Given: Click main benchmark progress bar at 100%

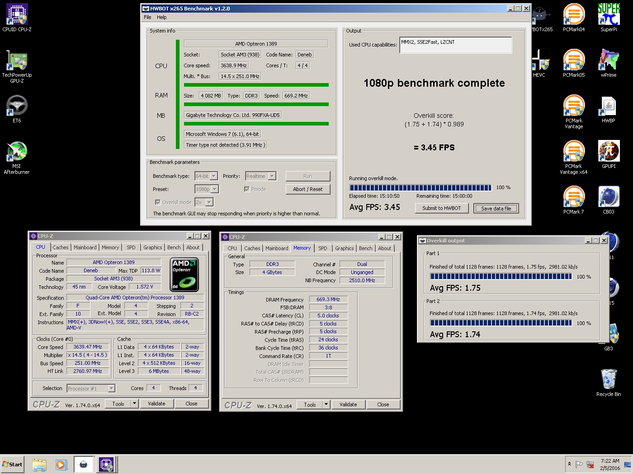Looking at the screenshot, I should coord(420,187).
